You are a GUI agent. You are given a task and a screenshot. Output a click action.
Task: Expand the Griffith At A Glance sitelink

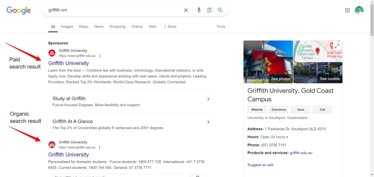(208, 122)
